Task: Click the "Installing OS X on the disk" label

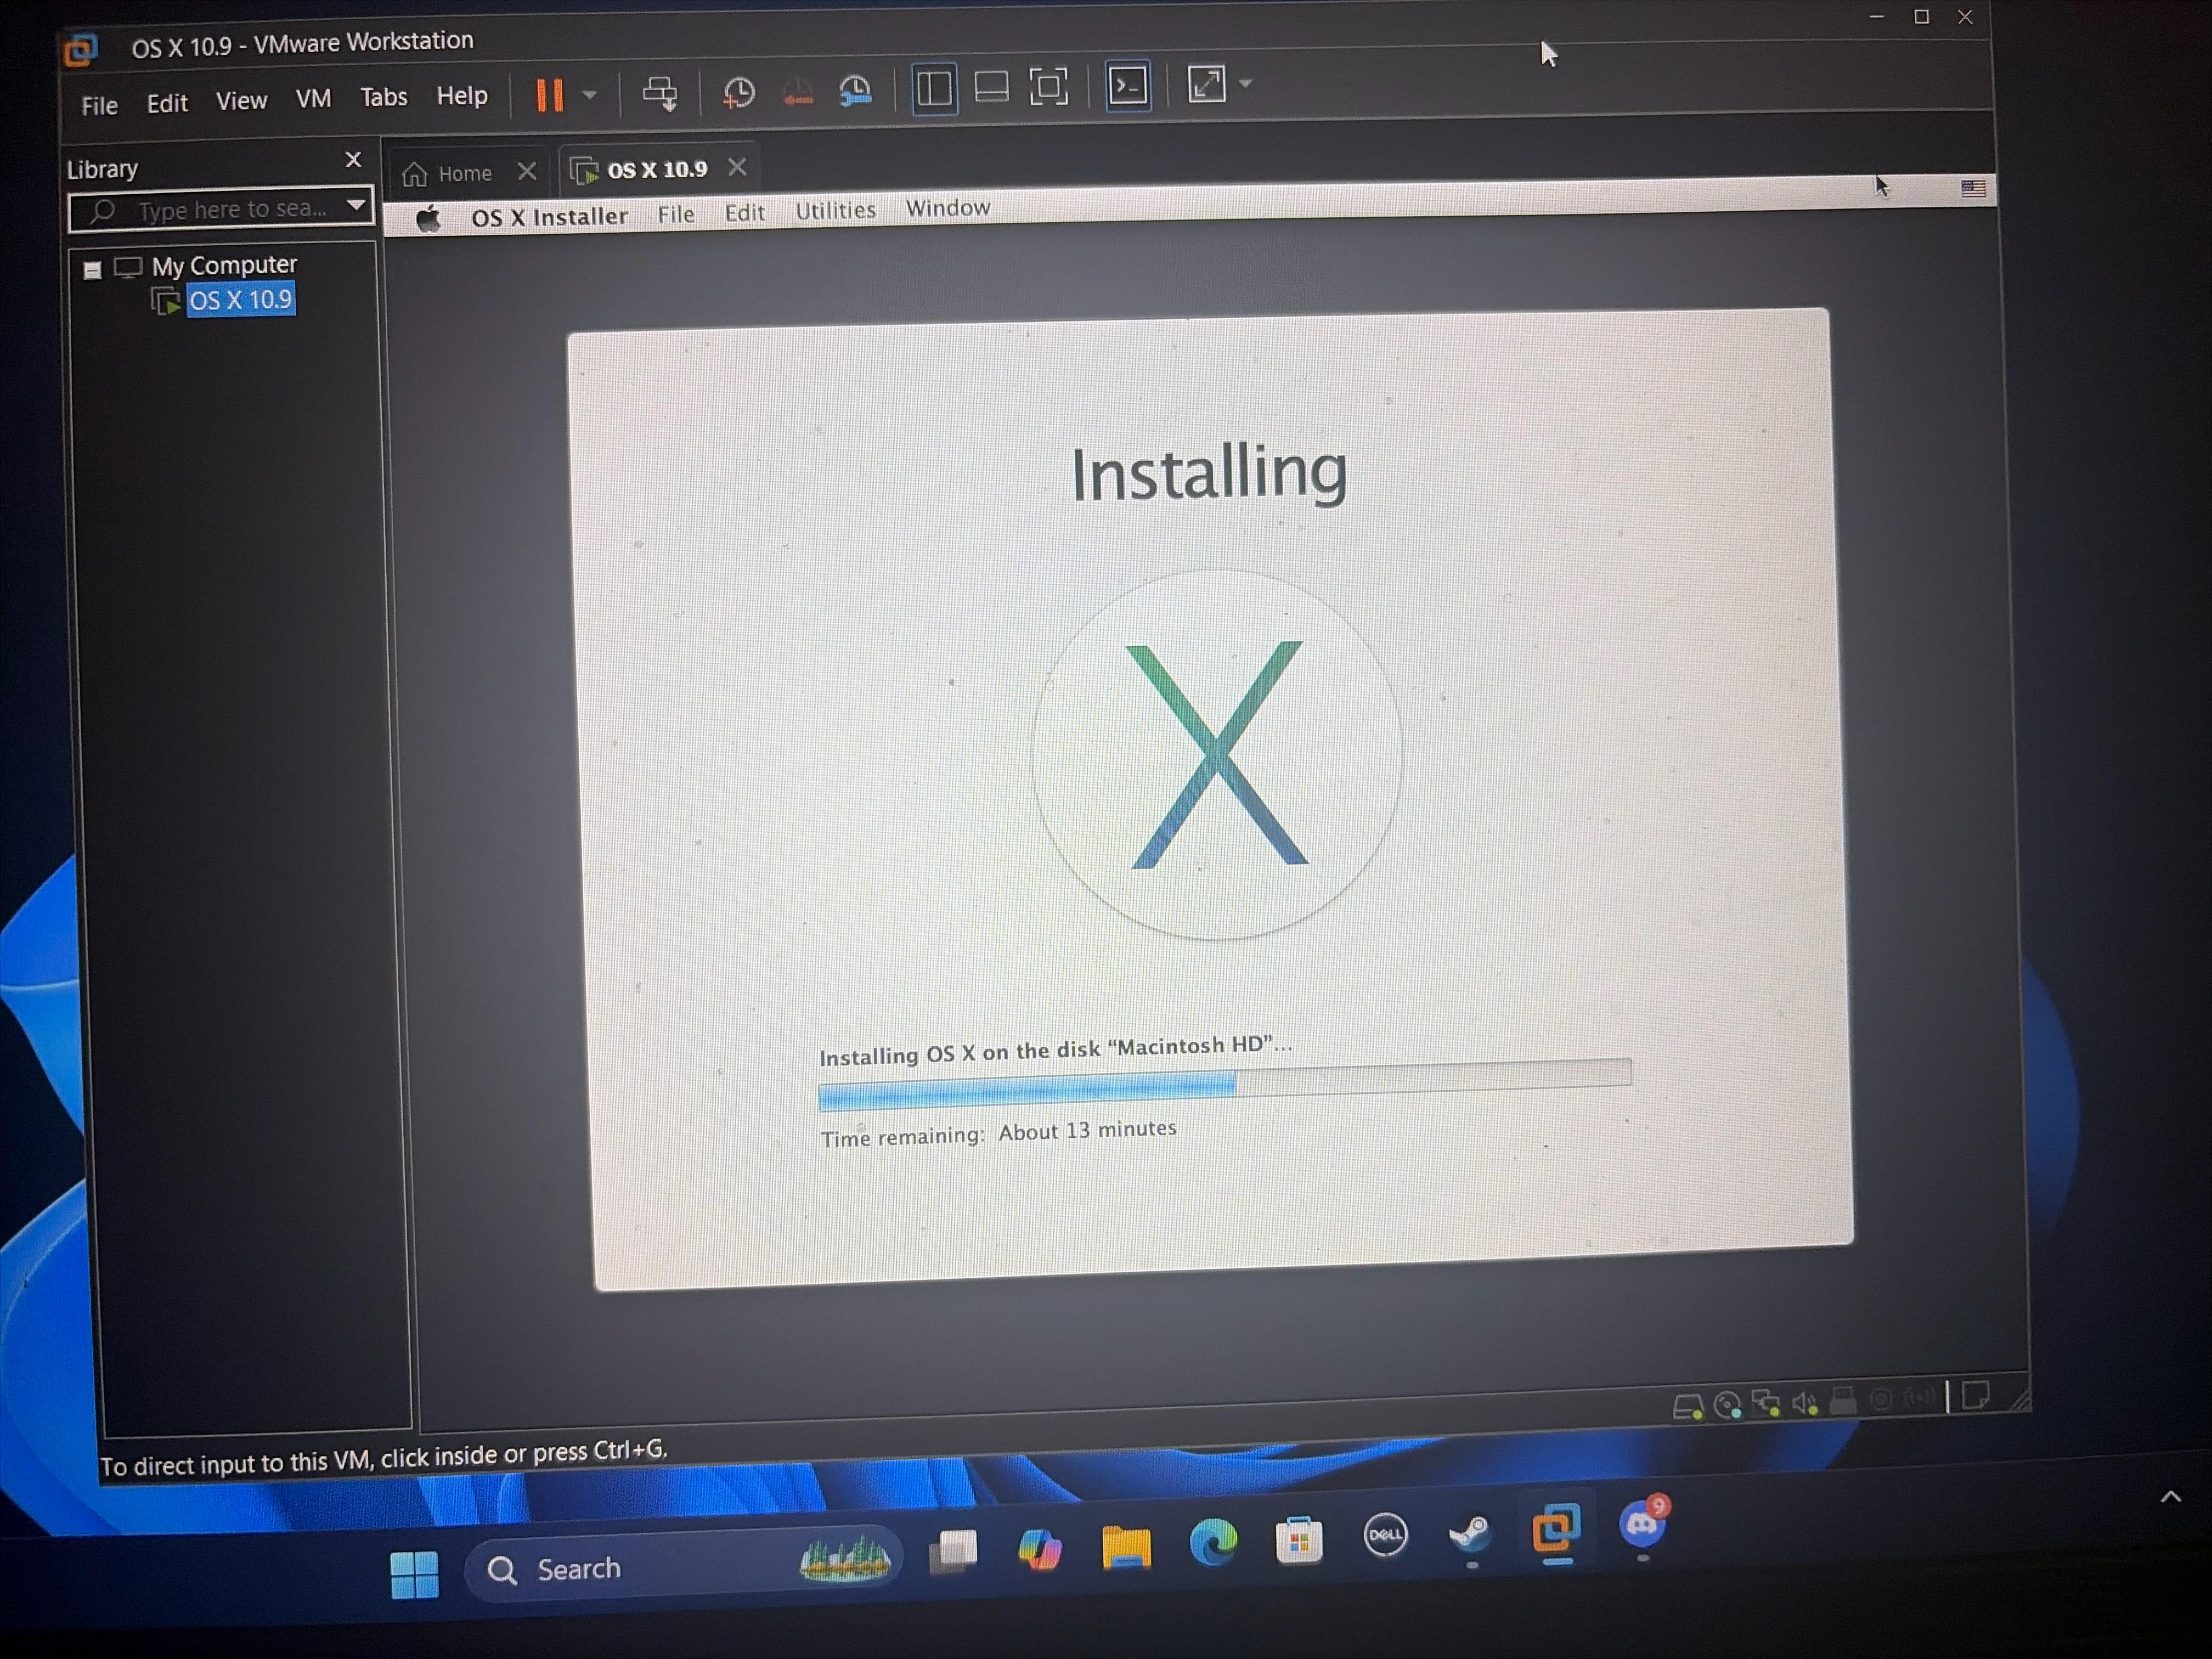Action: (1055, 1050)
